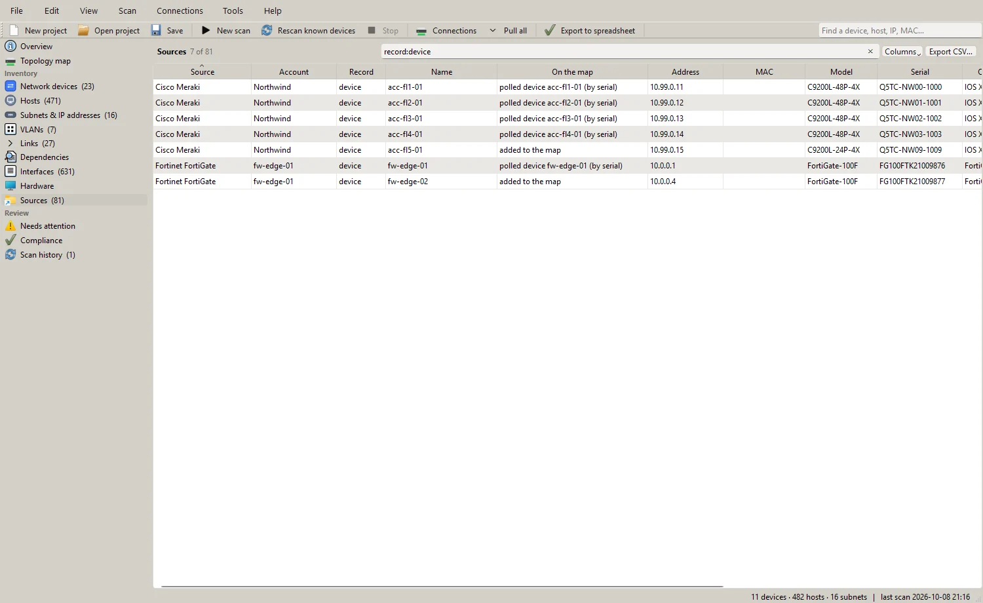The height and width of the screenshot is (603, 983).
Task: Click the Serial column header
Action: click(919, 71)
